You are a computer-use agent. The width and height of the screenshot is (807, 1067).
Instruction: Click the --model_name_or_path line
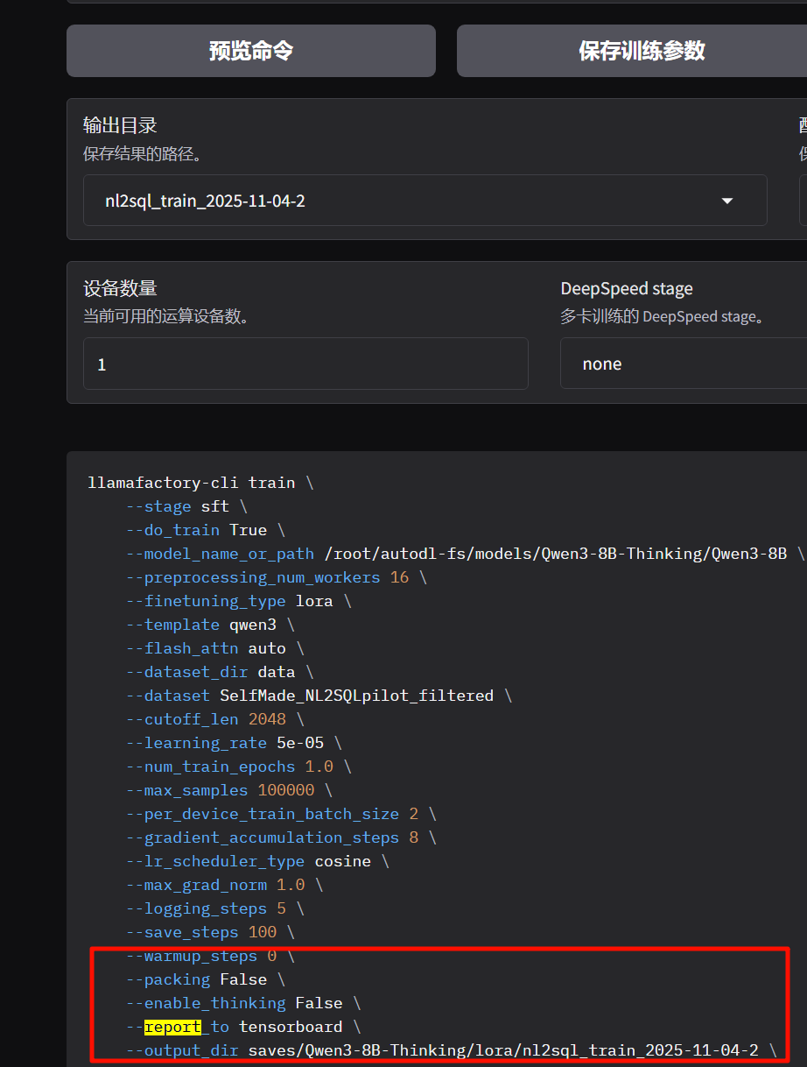(465, 554)
